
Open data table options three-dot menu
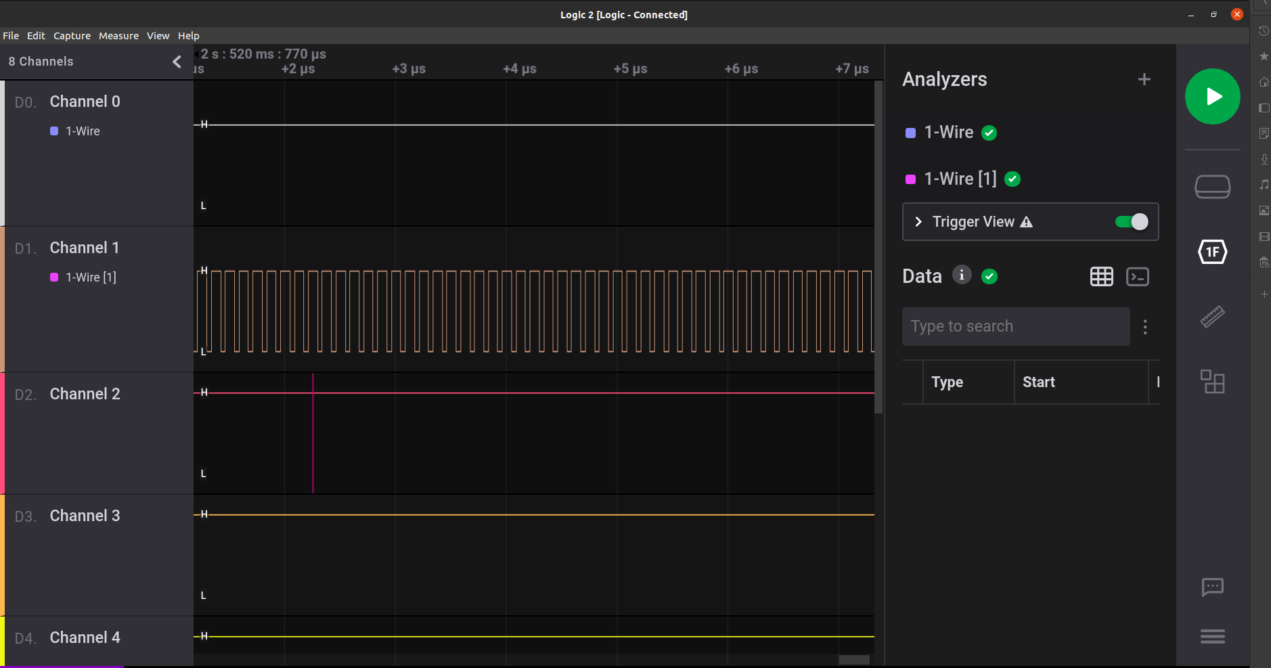click(1145, 328)
